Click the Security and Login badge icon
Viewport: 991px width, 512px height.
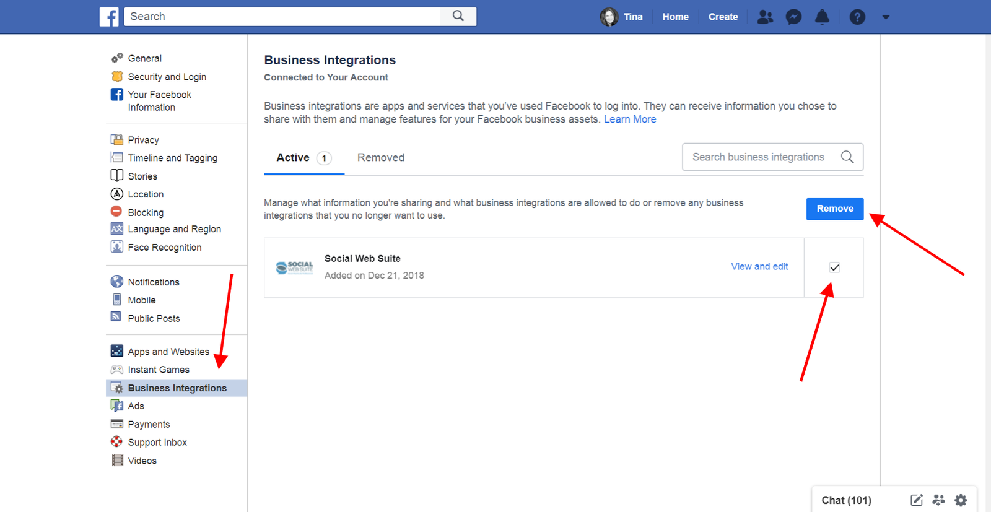[117, 76]
